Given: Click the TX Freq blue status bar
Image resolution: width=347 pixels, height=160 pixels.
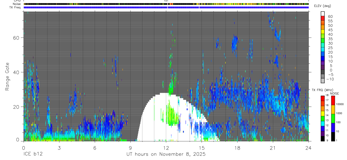Looking at the screenshot, I should point(166,7).
